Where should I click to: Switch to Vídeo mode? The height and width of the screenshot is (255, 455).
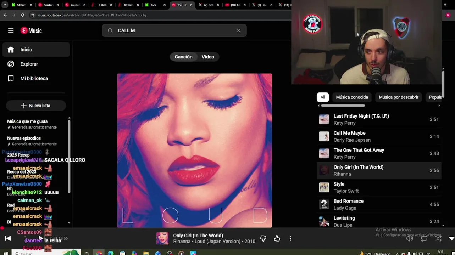pos(208,57)
